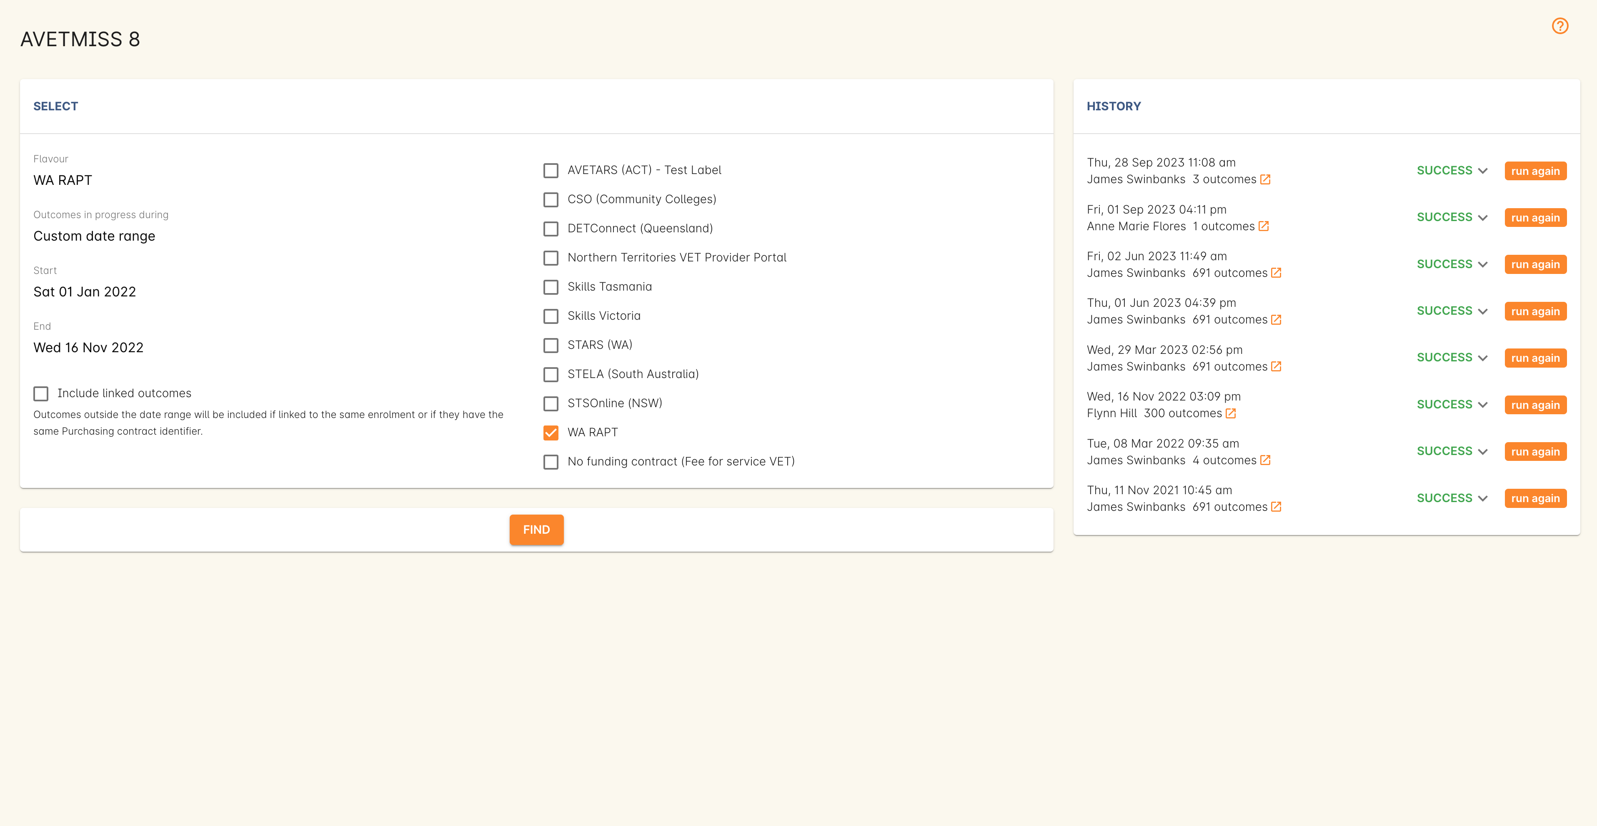Select the '3 outcomes' text in history

(1224, 179)
